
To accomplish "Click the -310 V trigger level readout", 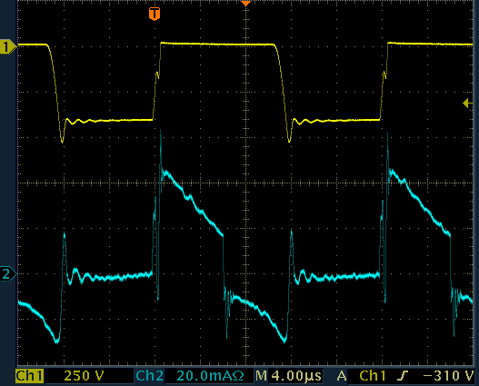I will coord(449,376).
